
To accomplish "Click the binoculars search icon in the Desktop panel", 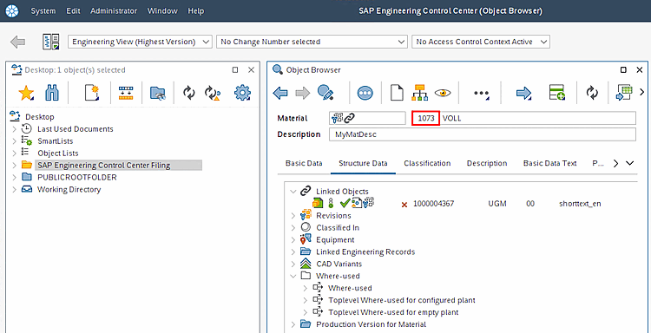I will click(51, 93).
